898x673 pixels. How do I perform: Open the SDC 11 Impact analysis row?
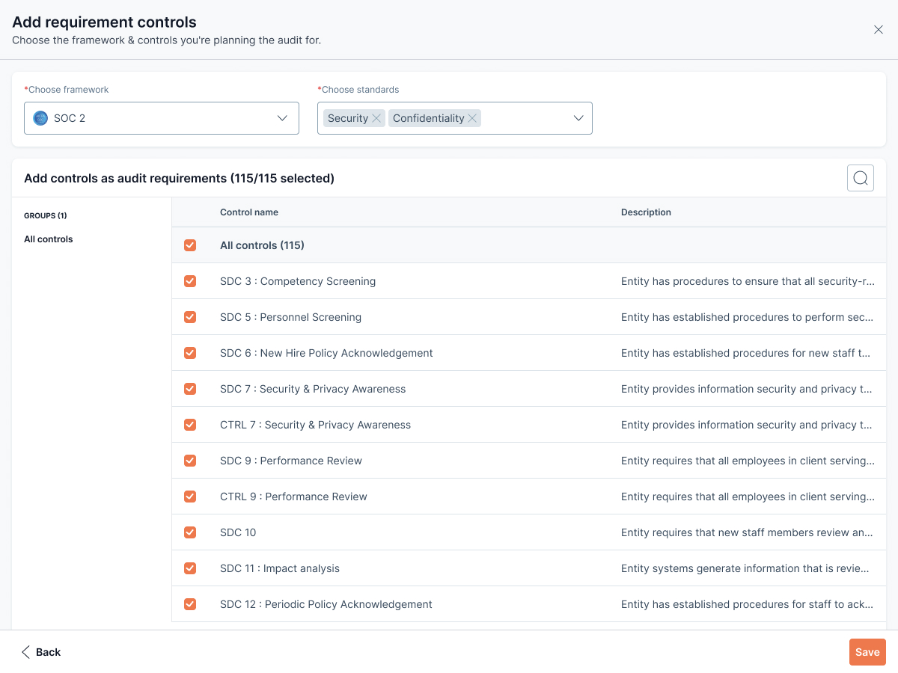pyautogui.click(x=280, y=568)
